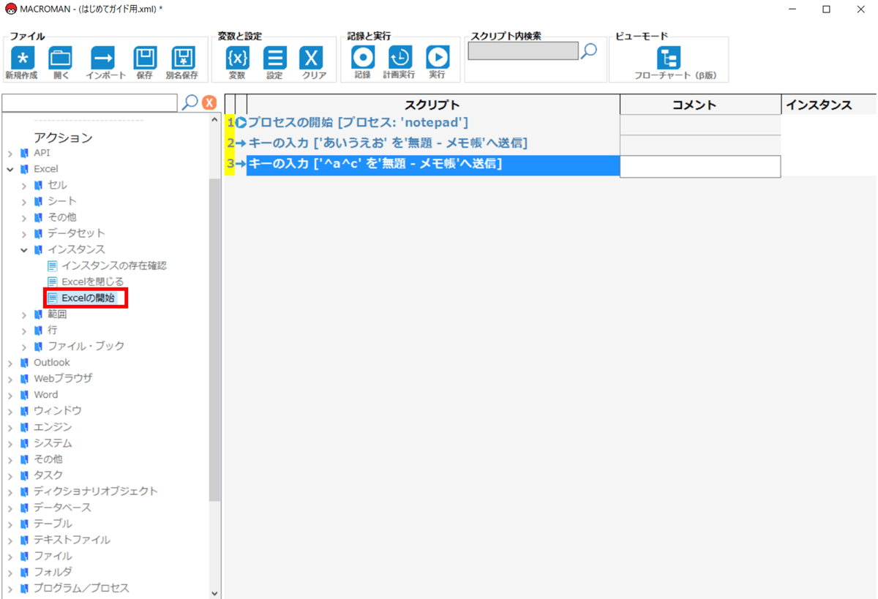
Task: Click the comment cell of line 3
Action: coord(700,166)
